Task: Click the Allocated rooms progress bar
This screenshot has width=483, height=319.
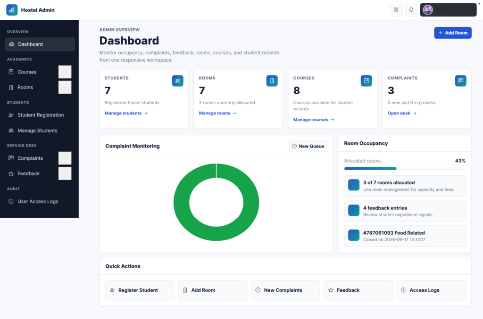Action: pos(405,169)
